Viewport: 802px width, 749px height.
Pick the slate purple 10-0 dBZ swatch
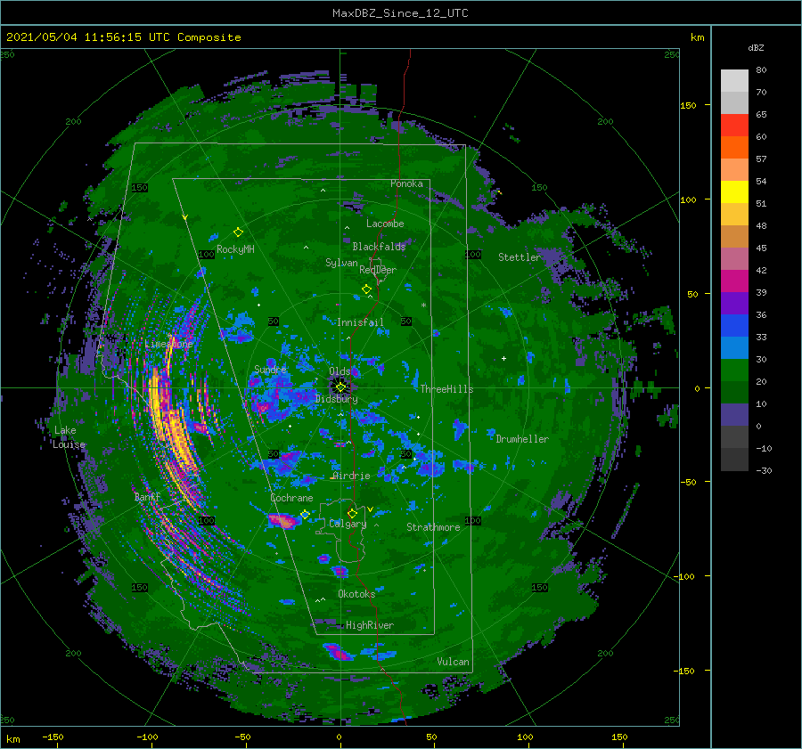(x=734, y=414)
